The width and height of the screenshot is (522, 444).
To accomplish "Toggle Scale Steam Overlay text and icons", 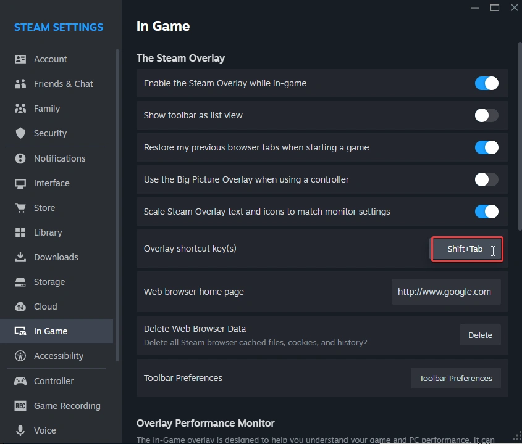I will pyautogui.click(x=486, y=212).
